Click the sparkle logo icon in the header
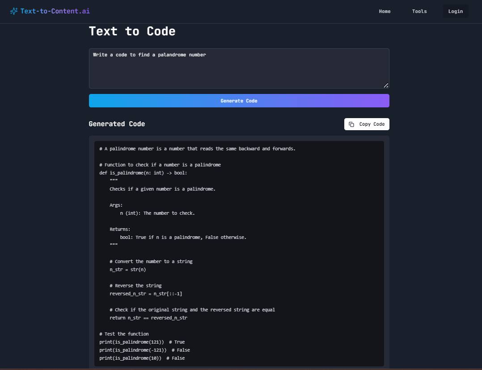Viewport: 482px width, 370px height. 14,11
